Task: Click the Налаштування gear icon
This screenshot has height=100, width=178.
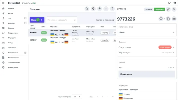Action: [x=3, y=67]
